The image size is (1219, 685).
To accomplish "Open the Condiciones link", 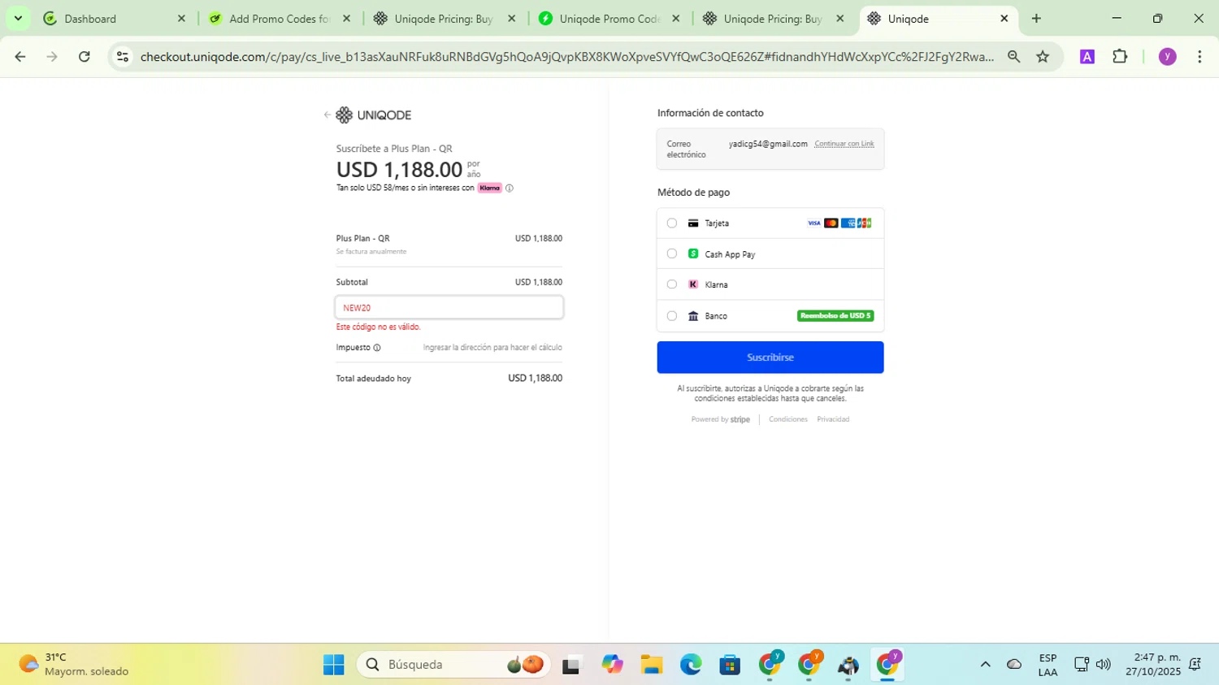I will pyautogui.click(x=787, y=419).
